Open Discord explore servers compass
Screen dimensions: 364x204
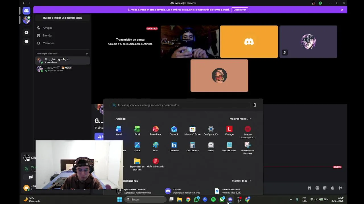pyautogui.click(x=26, y=42)
